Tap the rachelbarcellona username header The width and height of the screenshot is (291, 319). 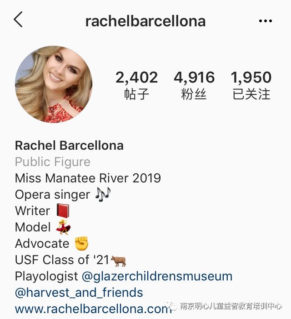tap(145, 21)
